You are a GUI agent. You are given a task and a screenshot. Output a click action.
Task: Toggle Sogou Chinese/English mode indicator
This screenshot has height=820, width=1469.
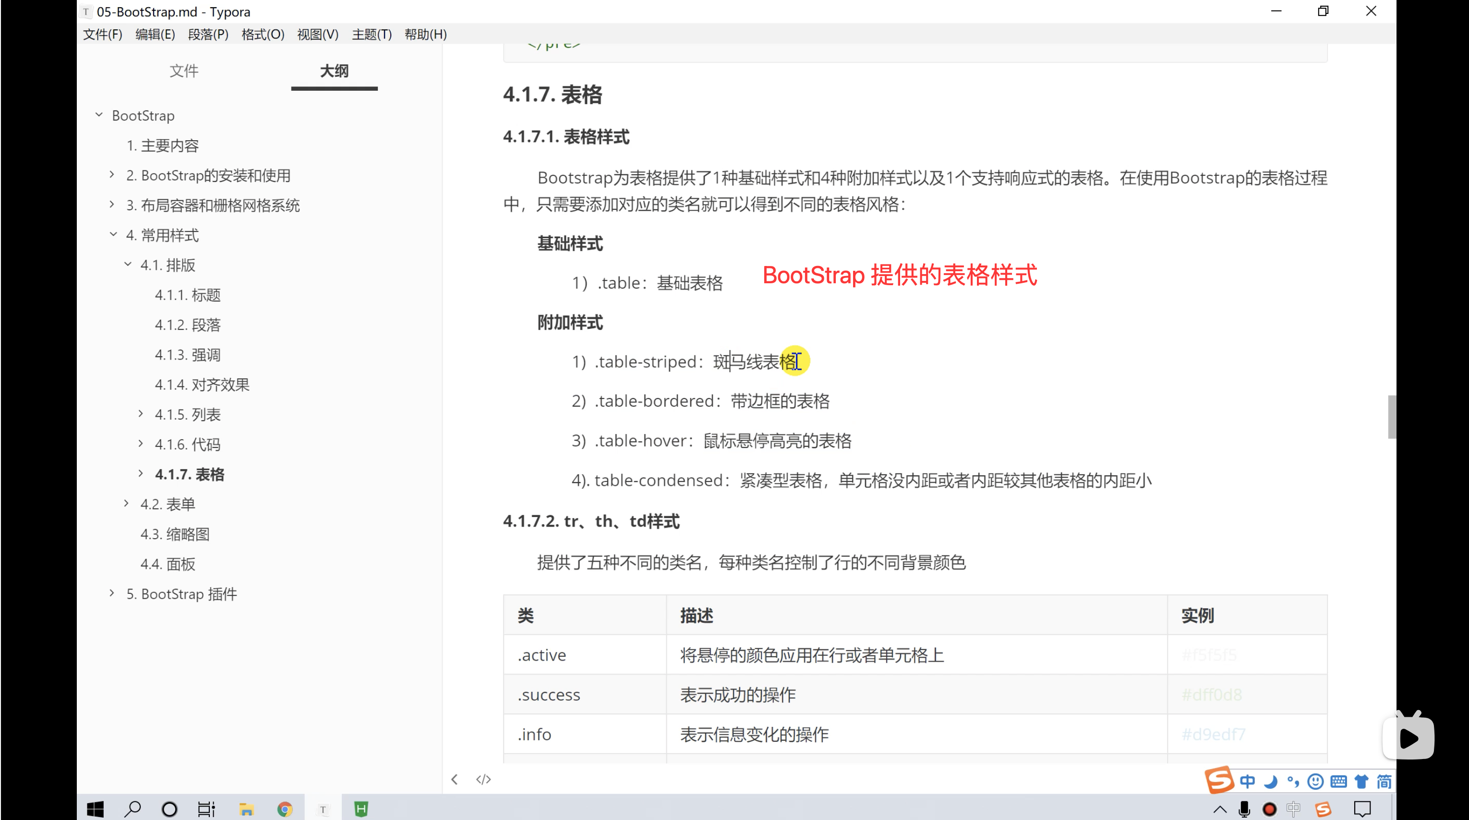tap(1247, 781)
